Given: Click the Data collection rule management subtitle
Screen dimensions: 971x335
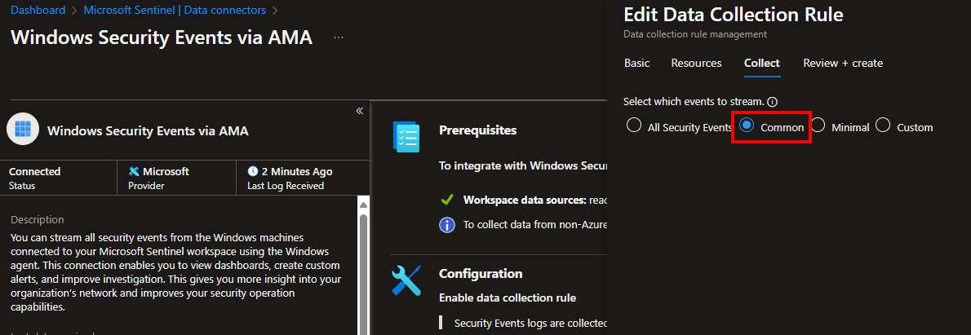Looking at the screenshot, I should [x=695, y=34].
